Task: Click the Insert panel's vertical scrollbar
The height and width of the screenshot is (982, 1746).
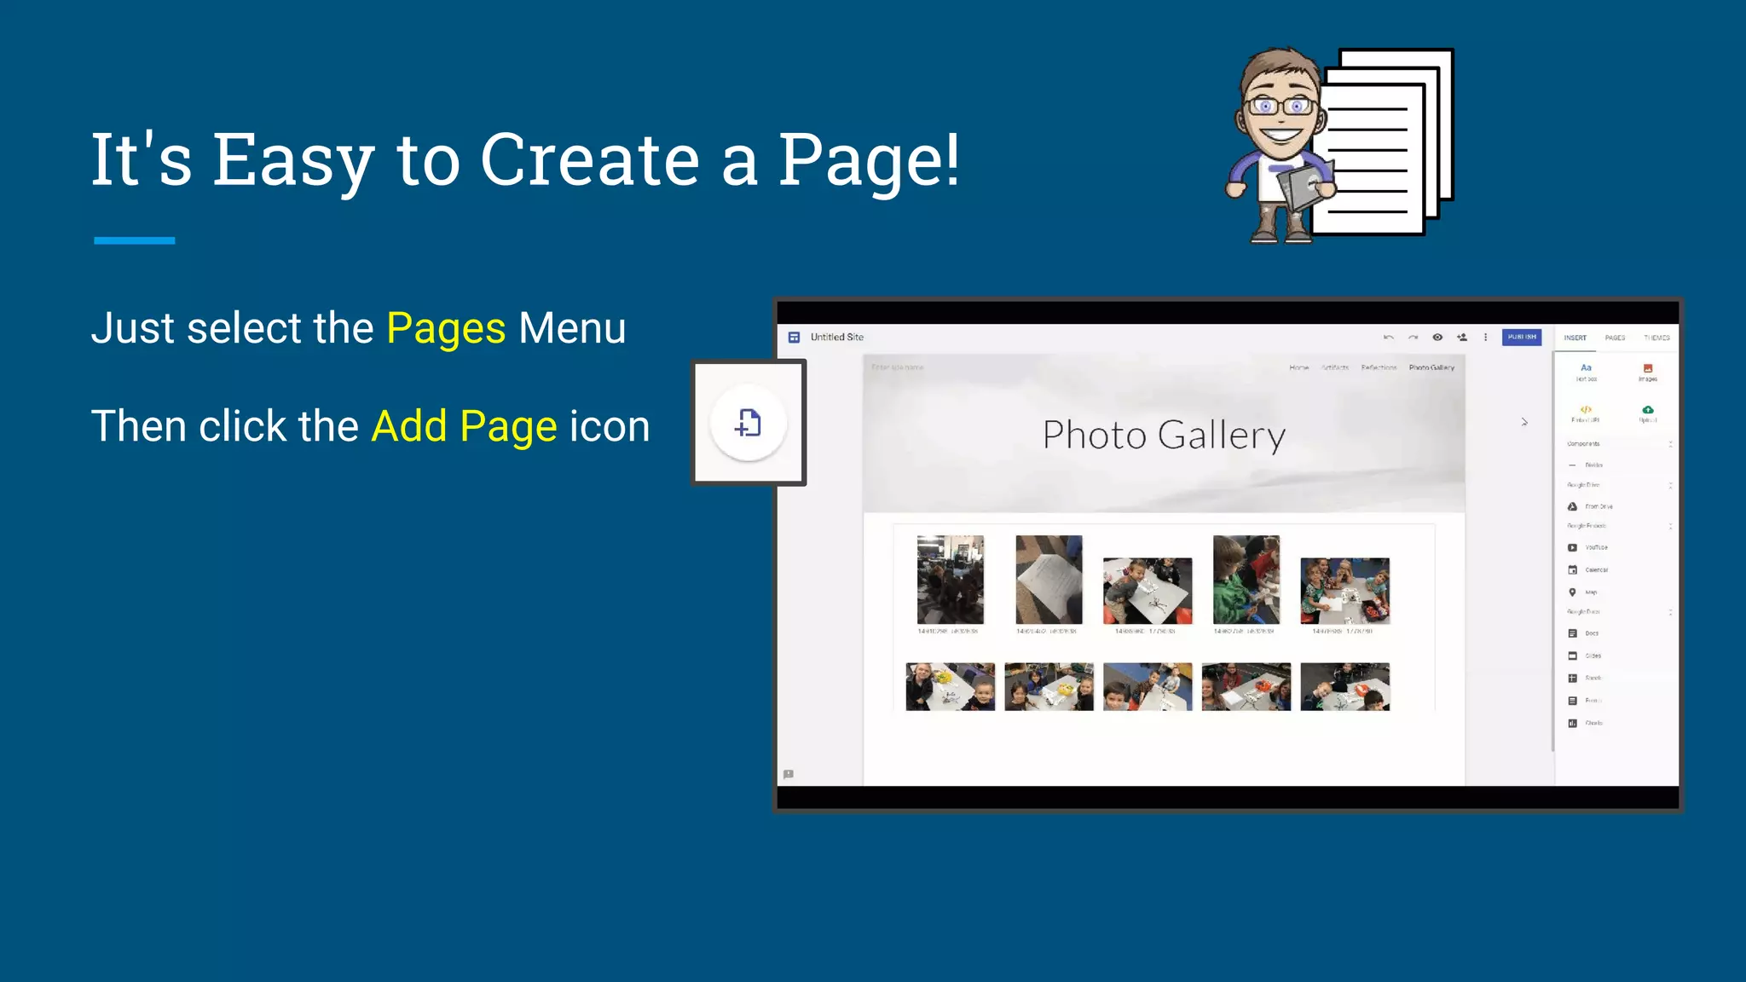Action: click(x=1552, y=552)
